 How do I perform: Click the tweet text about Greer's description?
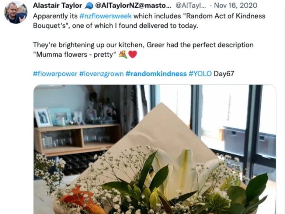pos(143,50)
